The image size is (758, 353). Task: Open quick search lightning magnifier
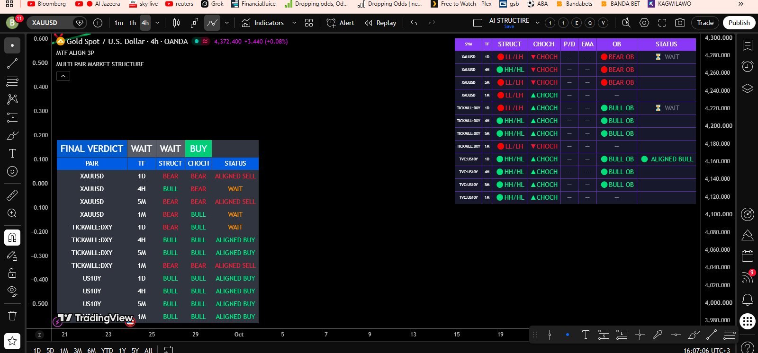click(x=626, y=23)
